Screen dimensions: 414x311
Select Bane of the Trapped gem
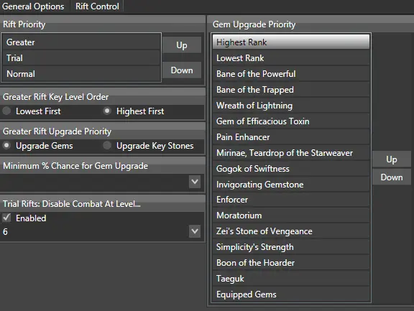click(291, 90)
